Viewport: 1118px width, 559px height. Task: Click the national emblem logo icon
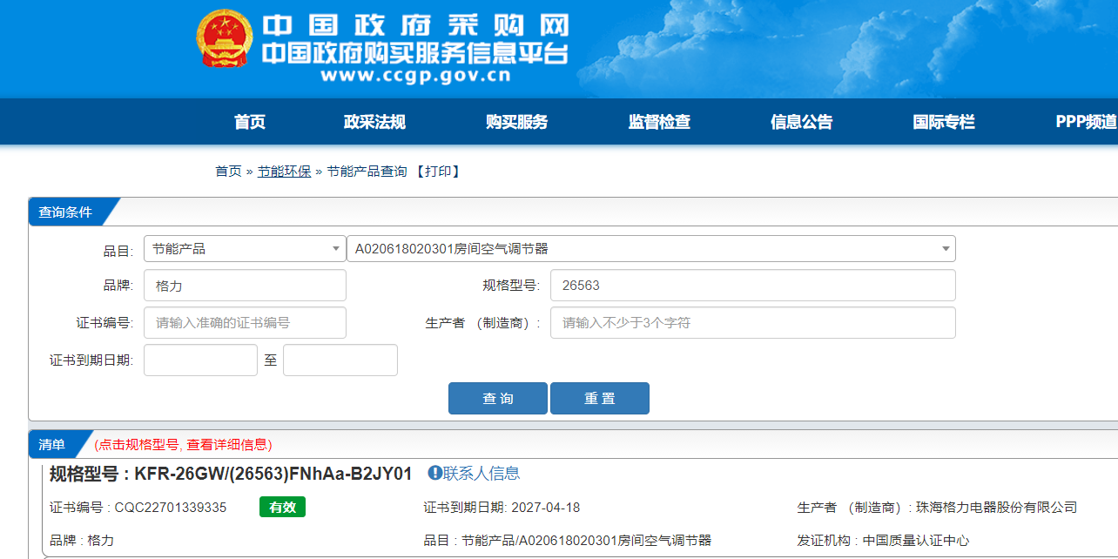click(x=225, y=40)
